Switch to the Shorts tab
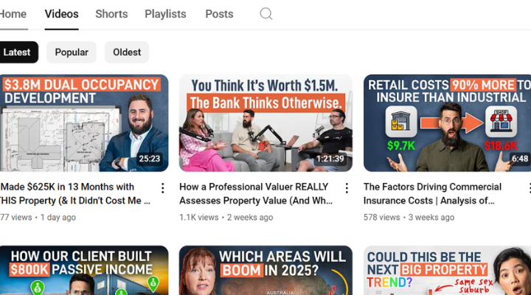The image size is (531, 295). [x=111, y=14]
